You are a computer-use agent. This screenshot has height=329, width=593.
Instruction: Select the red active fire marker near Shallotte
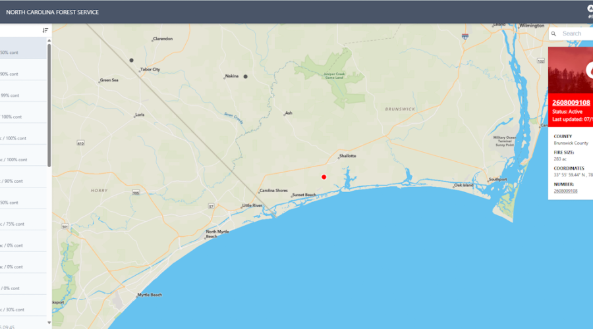click(x=324, y=177)
